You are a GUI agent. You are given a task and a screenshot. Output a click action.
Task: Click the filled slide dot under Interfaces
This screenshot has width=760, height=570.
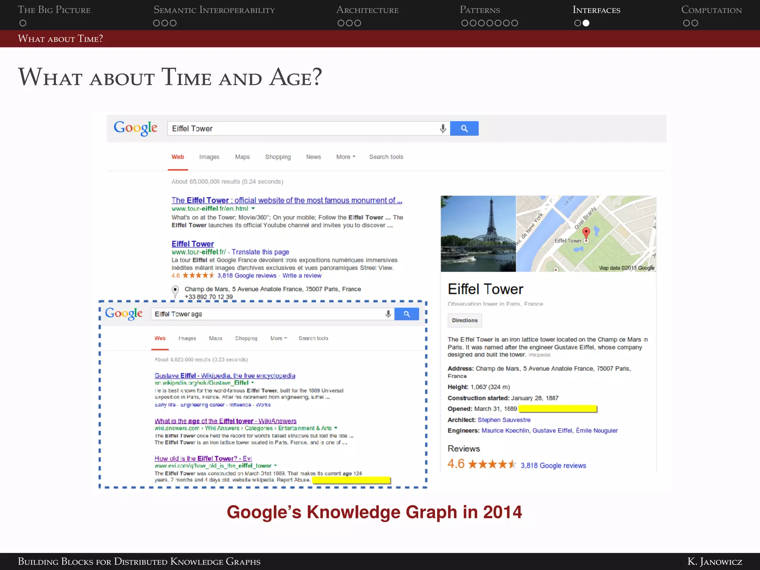(x=586, y=23)
